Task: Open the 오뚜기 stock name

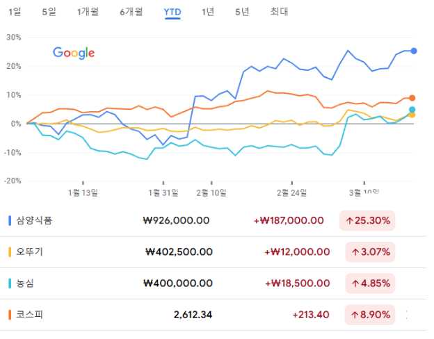Action: point(30,252)
